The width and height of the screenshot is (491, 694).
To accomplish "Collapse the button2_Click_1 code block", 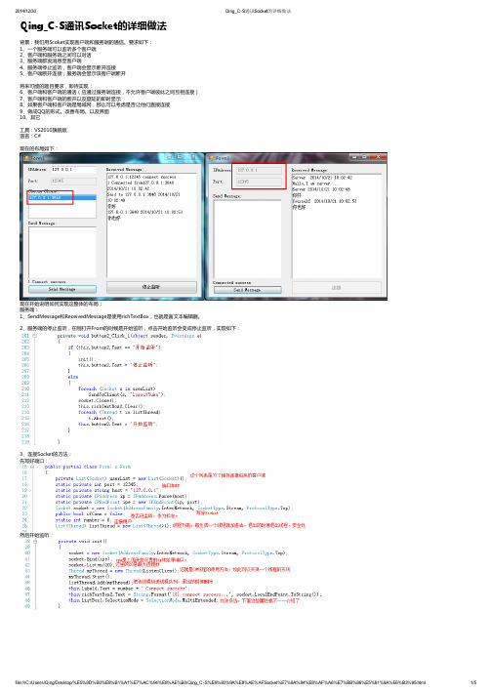I will (x=35, y=336).
